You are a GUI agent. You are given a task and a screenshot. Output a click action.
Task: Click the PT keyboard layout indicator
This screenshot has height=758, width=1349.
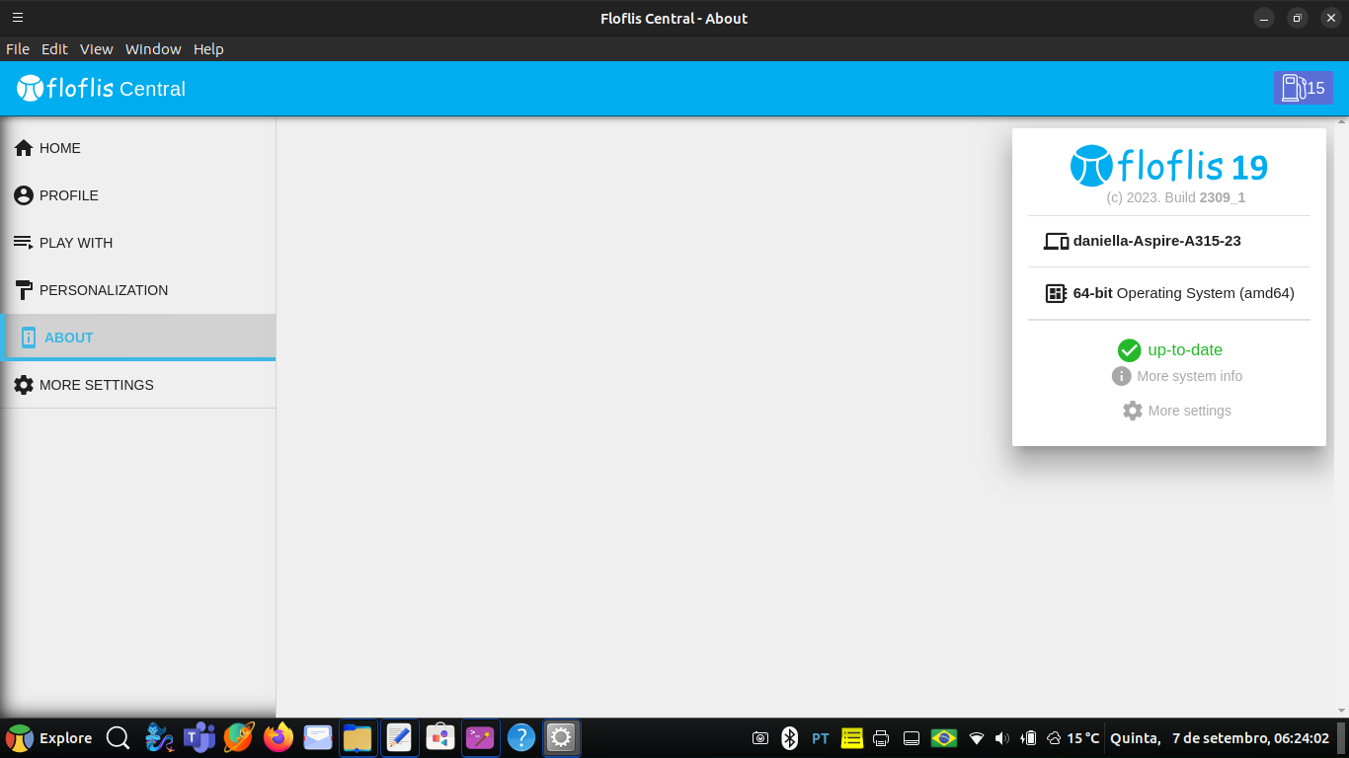click(x=821, y=738)
